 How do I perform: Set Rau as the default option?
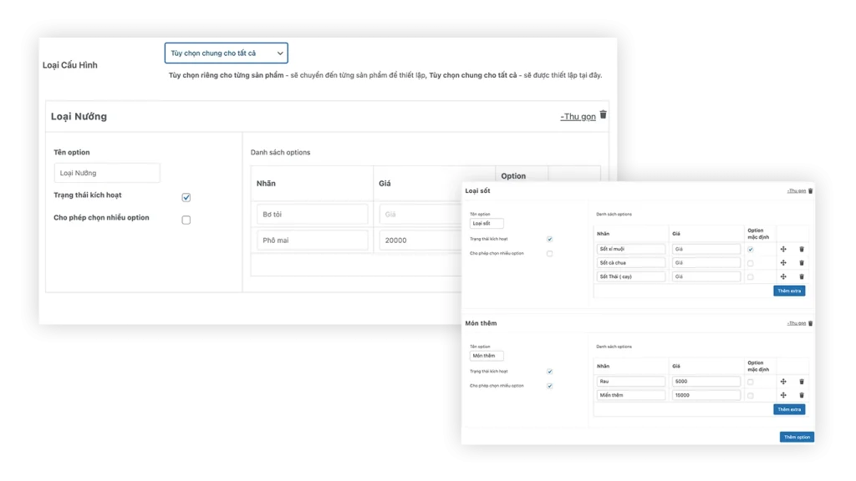pyautogui.click(x=750, y=382)
